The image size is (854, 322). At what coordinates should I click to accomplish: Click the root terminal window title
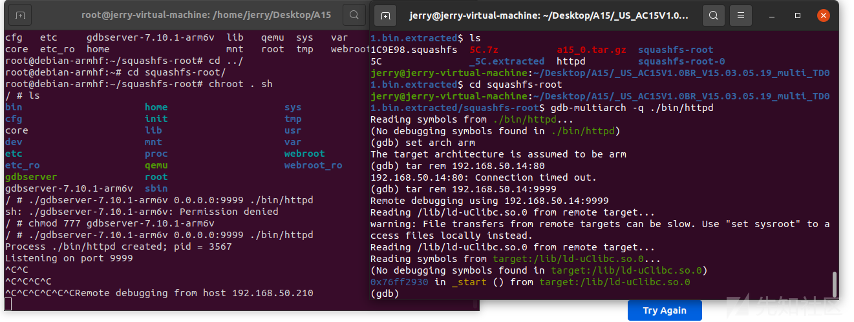[x=206, y=15]
